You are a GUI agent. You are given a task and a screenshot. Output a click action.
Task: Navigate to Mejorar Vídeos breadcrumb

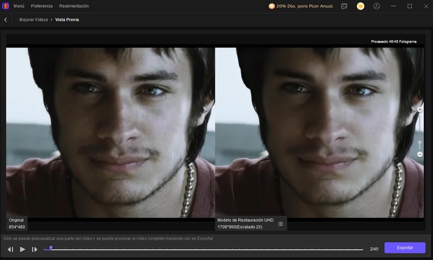pyautogui.click(x=34, y=19)
